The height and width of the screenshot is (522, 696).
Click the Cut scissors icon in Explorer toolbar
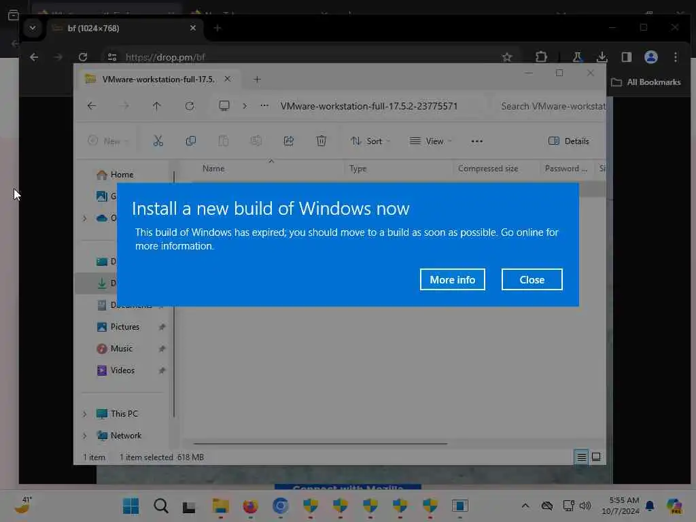point(158,141)
